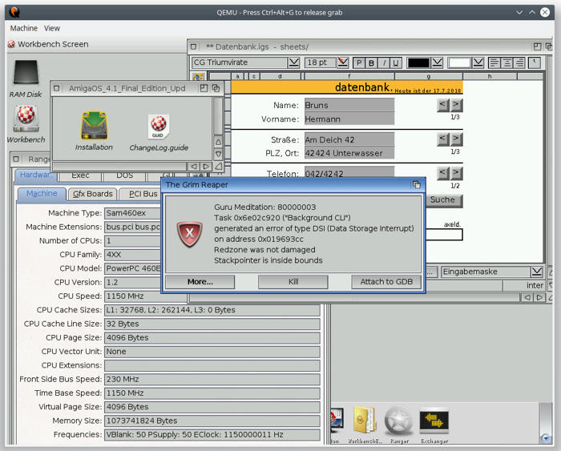Click the Front Side Bus Speed value 230 MHz
Image resolution: width=561 pixels, height=451 pixels.
pyautogui.click(x=212, y=379)
